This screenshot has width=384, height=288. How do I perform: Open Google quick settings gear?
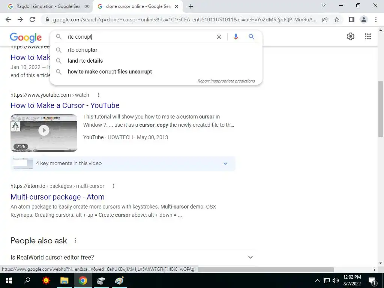tap(351, 36)
